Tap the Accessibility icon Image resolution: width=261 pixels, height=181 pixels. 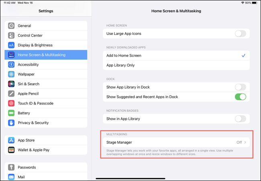tap(11, 64)
